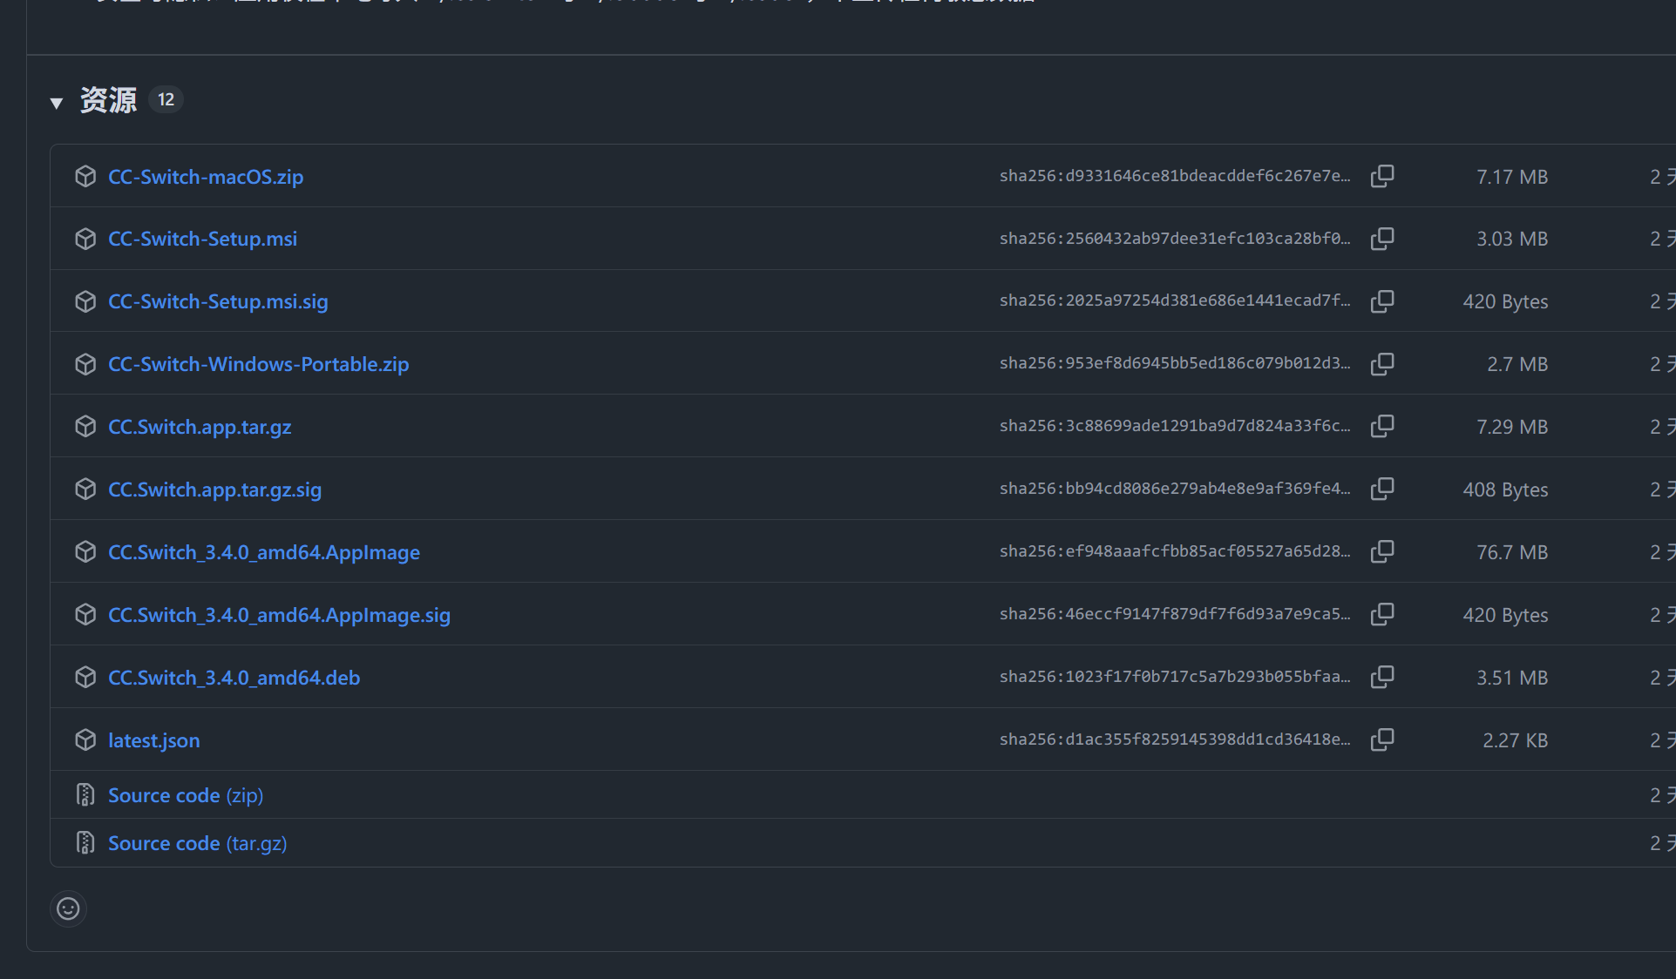Screen dimensions: 1676x979
Task: Download CC-Switch-Setup.msi installer
Action: pyautogui.click(x=202, y=240)
